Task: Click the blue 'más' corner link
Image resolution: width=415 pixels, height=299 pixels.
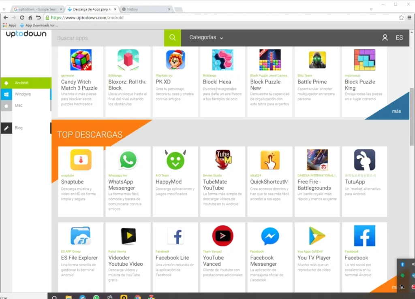Action: tap(396, 111)
